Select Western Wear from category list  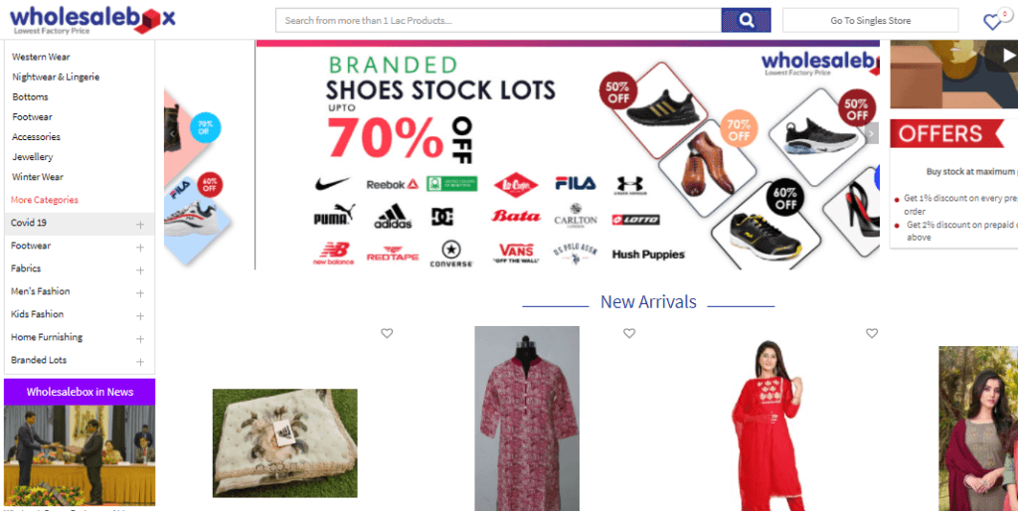[x=41, y=57]
